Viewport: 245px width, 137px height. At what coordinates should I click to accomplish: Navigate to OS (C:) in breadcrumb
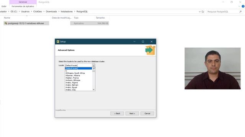[x=14, y=11]
